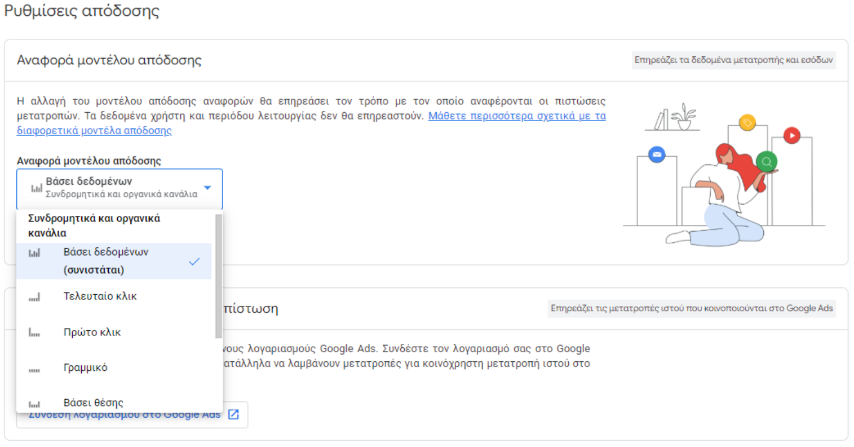Click the bar chart icon inside the selected model field
This screenshot has height=447, width=854.
(36, 188)
